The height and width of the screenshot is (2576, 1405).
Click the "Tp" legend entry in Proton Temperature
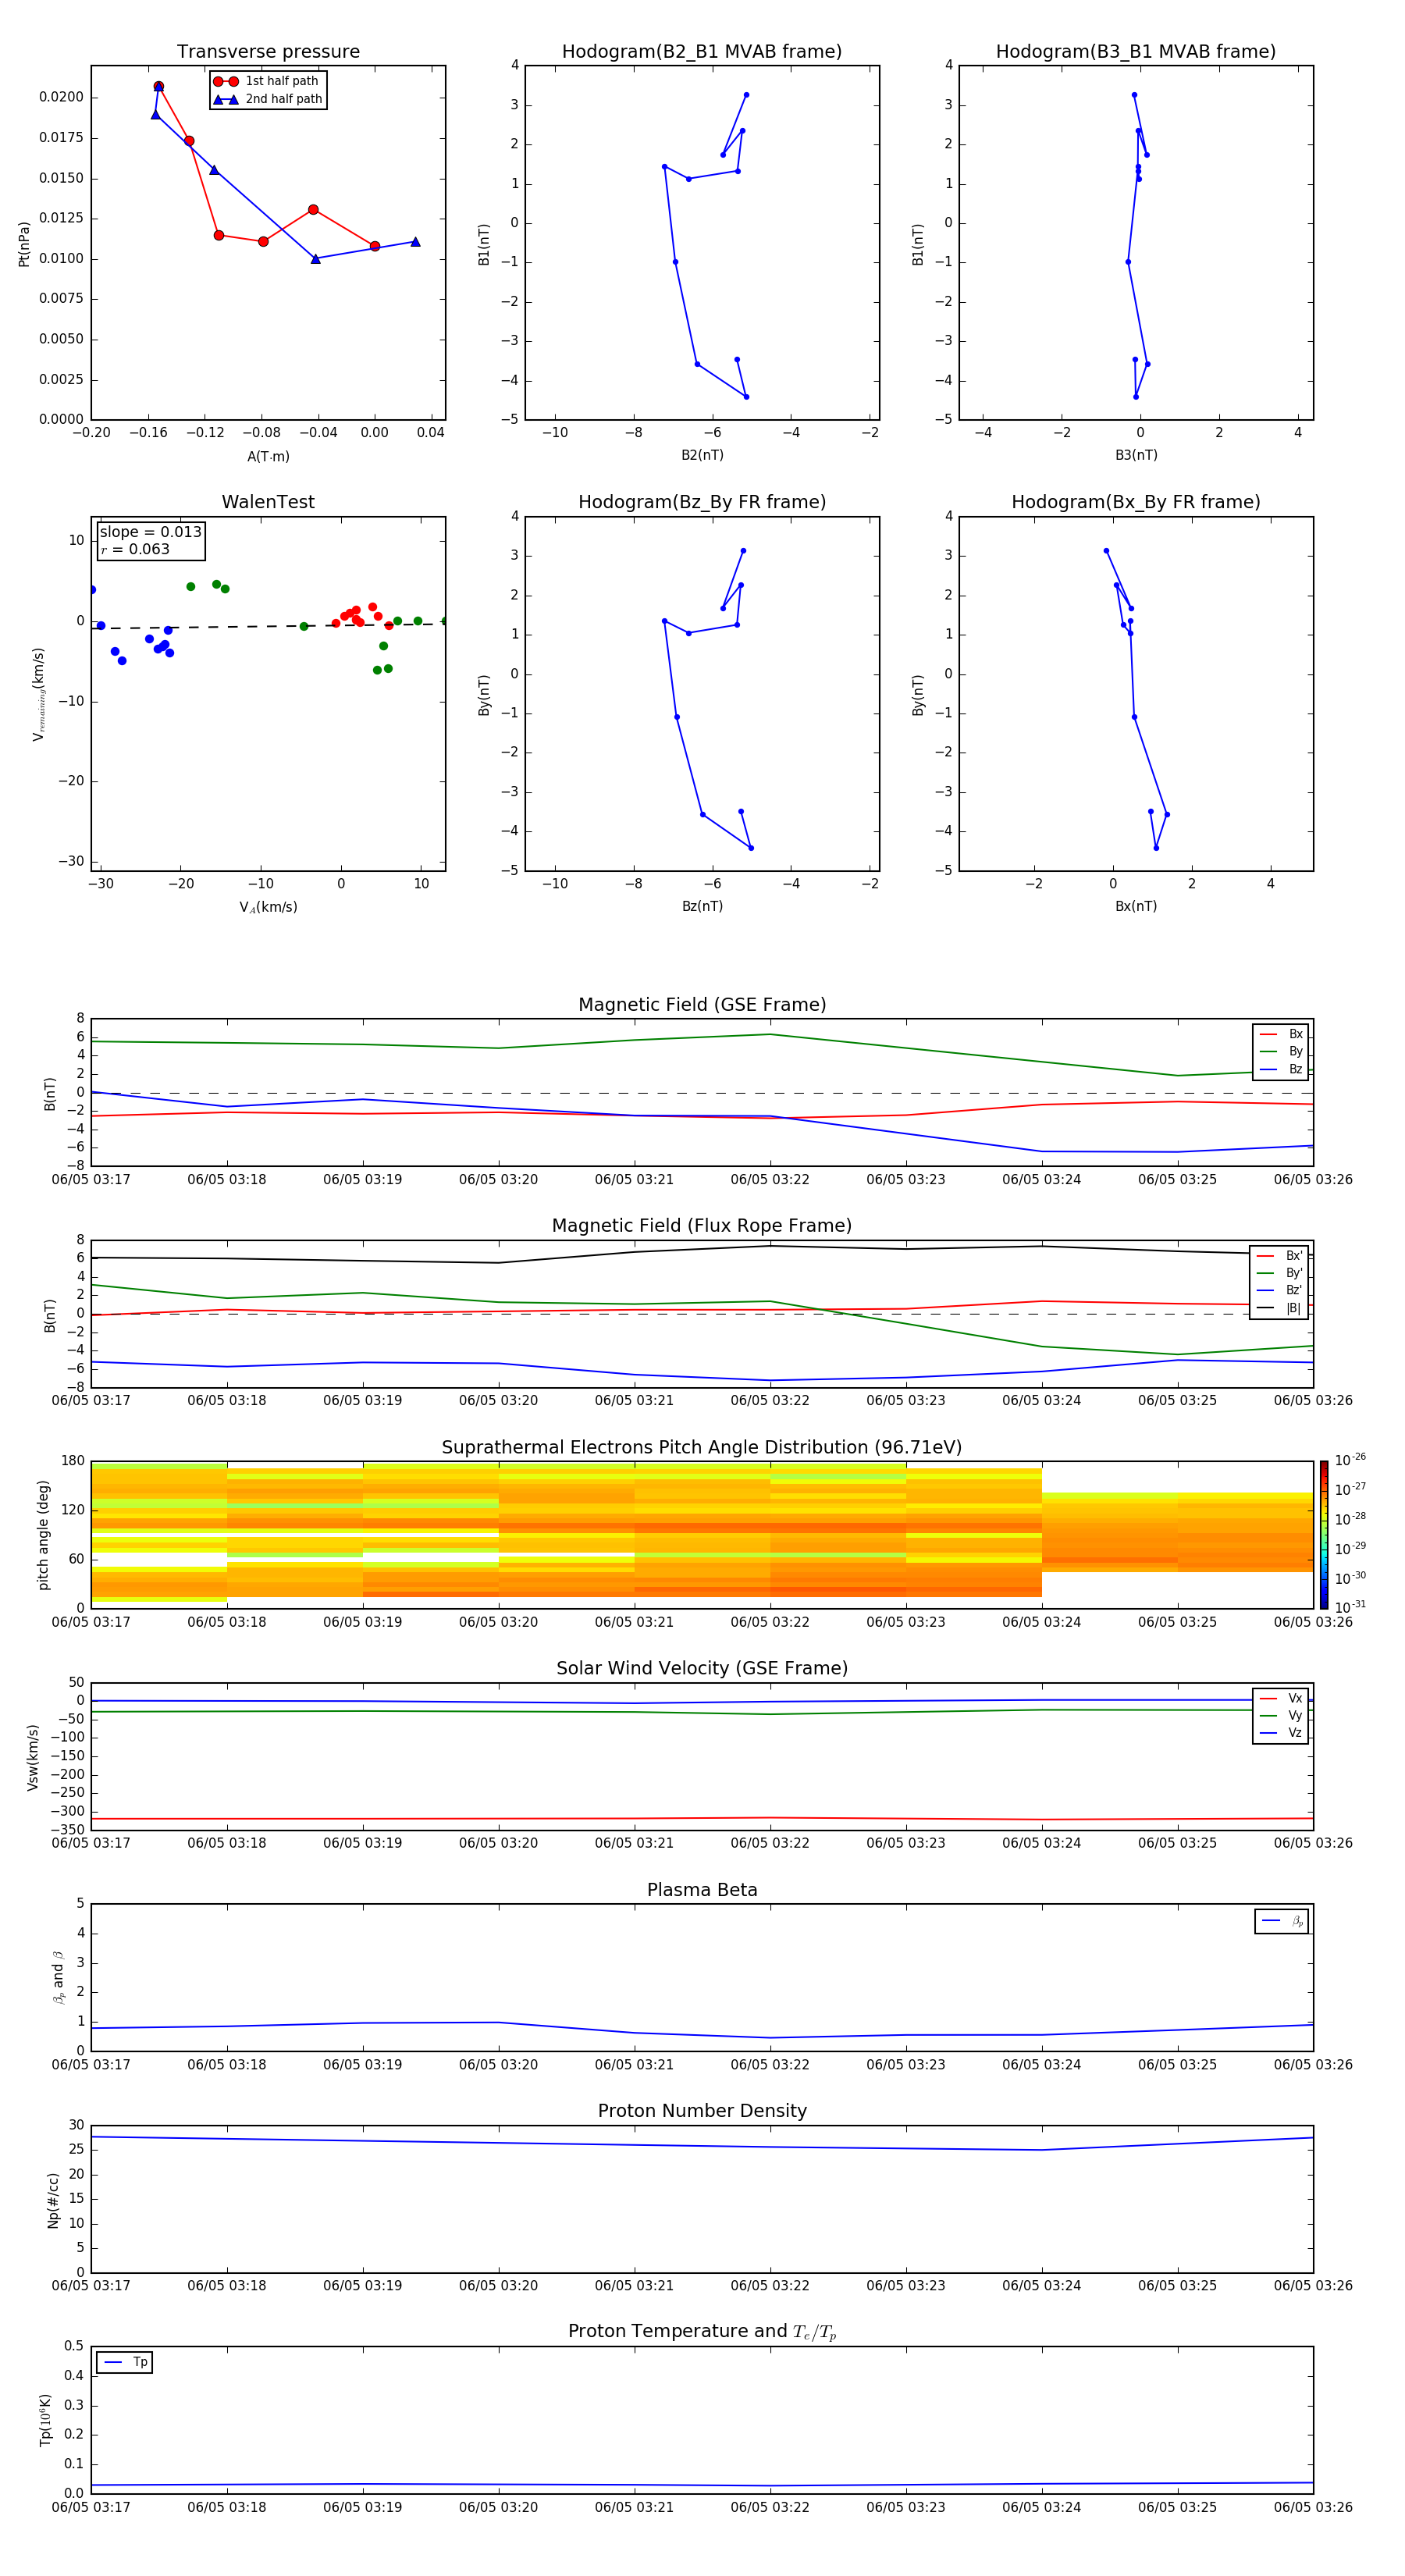coord(125,2362)
